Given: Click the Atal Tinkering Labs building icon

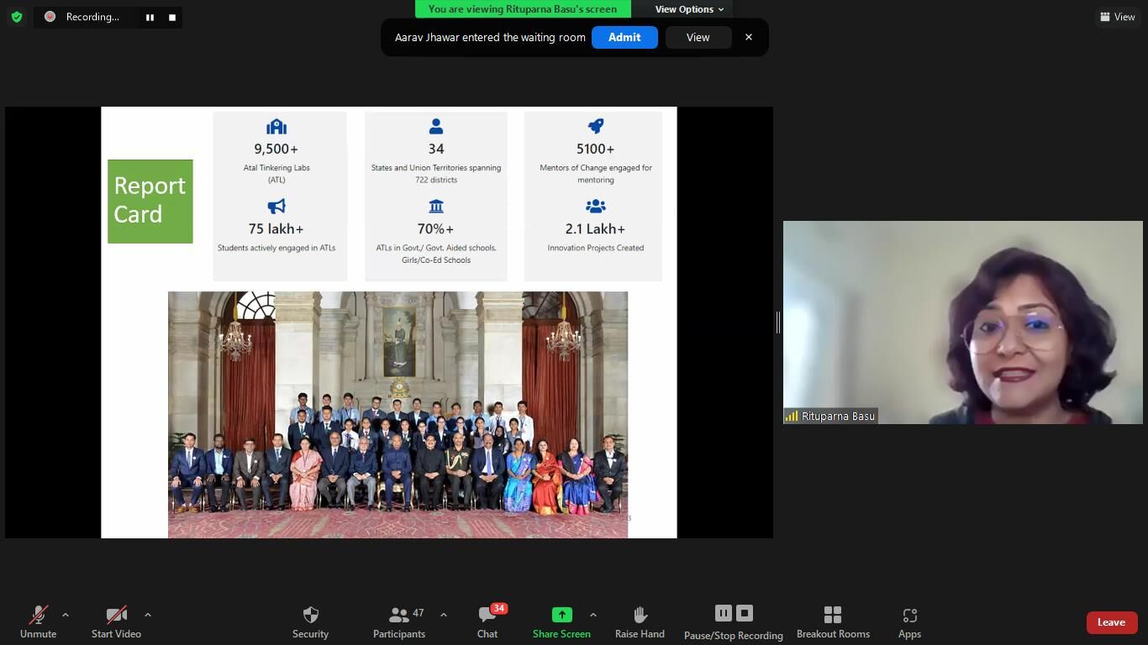Looking at the screenshot, I should point(276,127).
